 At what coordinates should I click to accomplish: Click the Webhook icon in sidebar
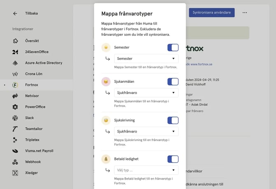15,162
